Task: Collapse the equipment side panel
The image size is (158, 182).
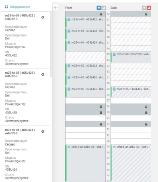Action: pyautogui.click(x=55, y=8)
